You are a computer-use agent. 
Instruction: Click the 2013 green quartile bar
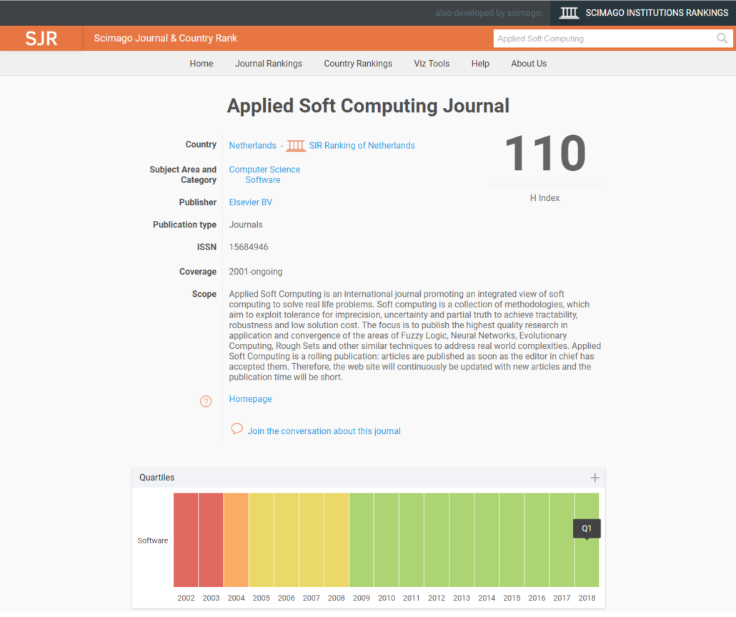[462, 540]
